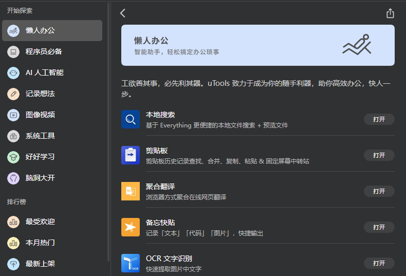Click the 系统工具 toolbox icon
The height and width of the screenshot is (276, 406).
point(13,136)
